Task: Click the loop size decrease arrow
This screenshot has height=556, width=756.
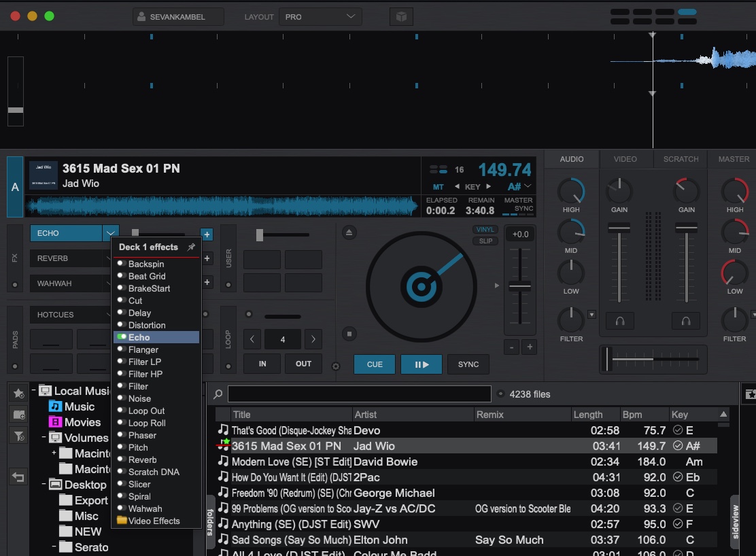Action: (252, 339)
